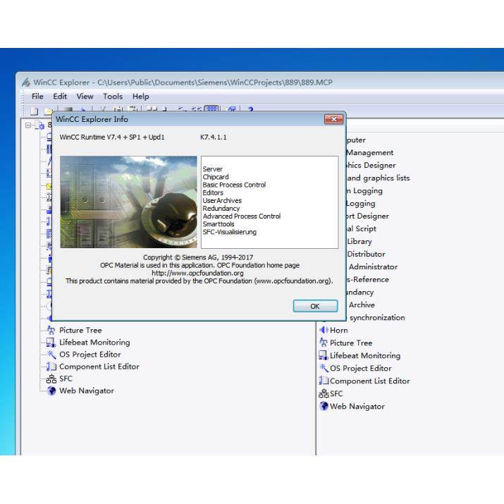The height and width of the screenshot is (504, 504).
Task: Select the Administrator entry in the right pane
Action: (373, 266)
